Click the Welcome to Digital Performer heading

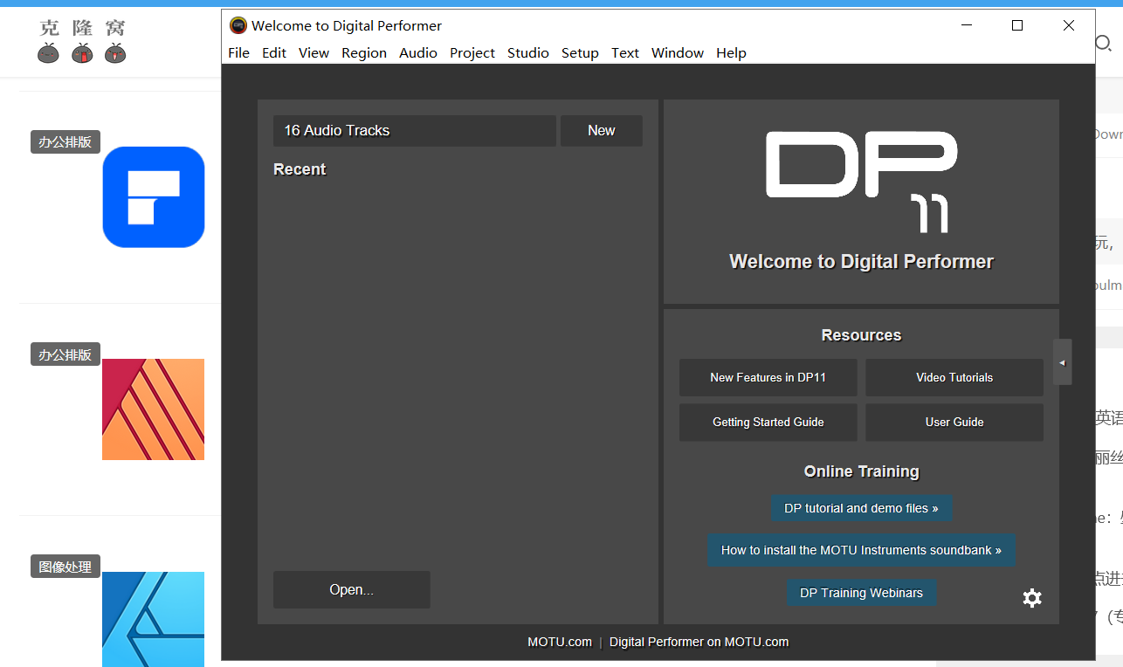click(861, 262)
